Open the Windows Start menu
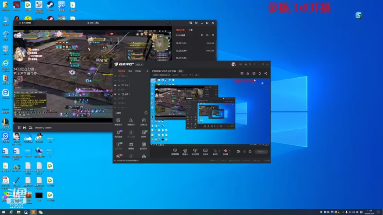This screenshot has width=383, height=215. tap(3, 212)
